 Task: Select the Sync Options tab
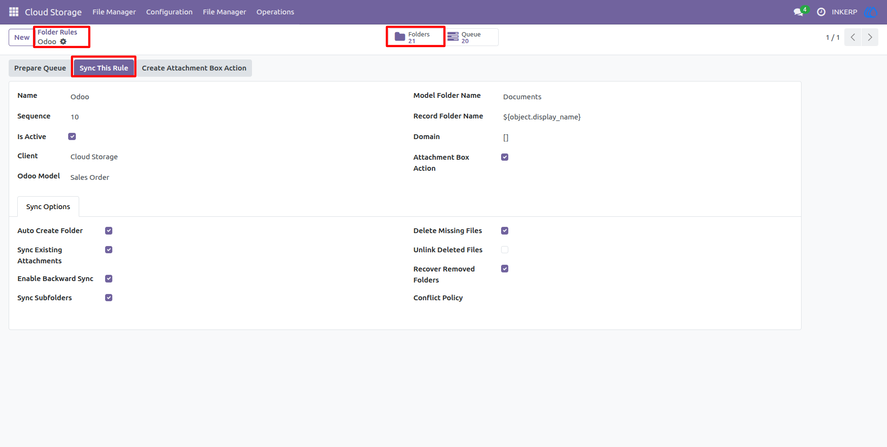click(x=48, y=207)
